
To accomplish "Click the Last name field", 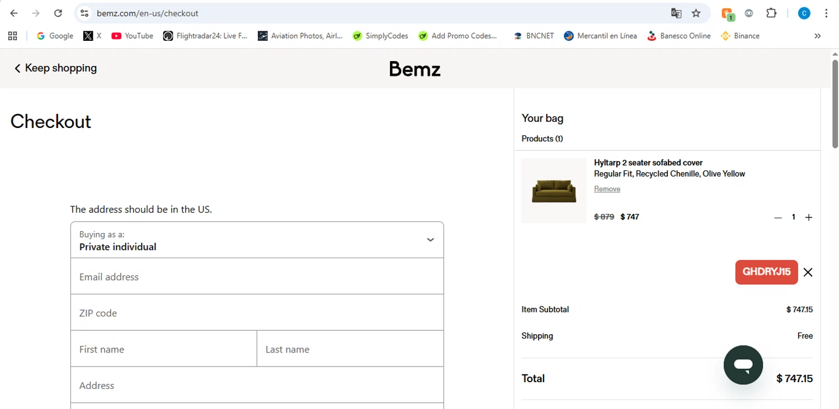I will click(351, 349).
